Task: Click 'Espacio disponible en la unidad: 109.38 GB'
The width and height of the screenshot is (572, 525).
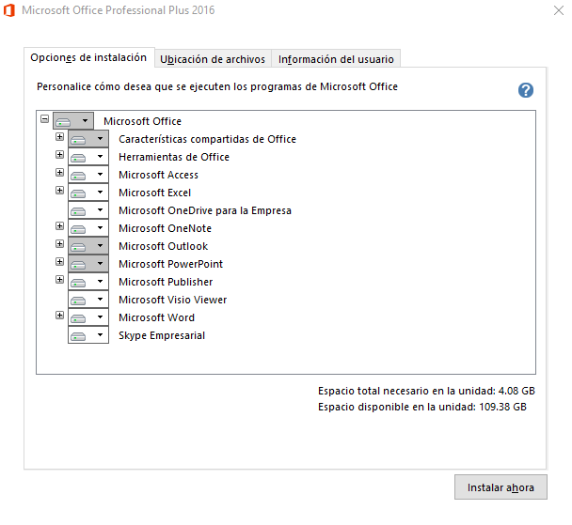Action: tap(422, 407)
